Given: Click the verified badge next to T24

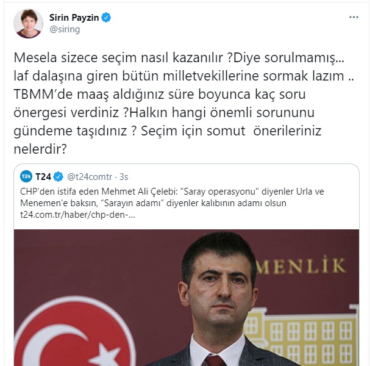Looking at the screenshot, I should 59,177.
